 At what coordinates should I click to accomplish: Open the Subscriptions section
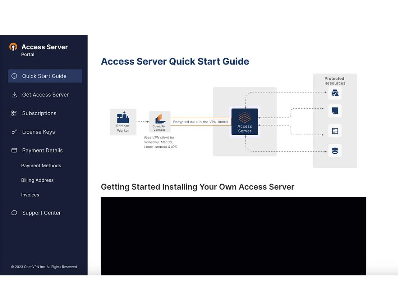[x=39, y=113]
